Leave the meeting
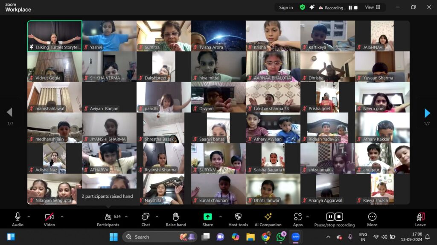Viewport: 437px width, 245px height. [420, 219]
